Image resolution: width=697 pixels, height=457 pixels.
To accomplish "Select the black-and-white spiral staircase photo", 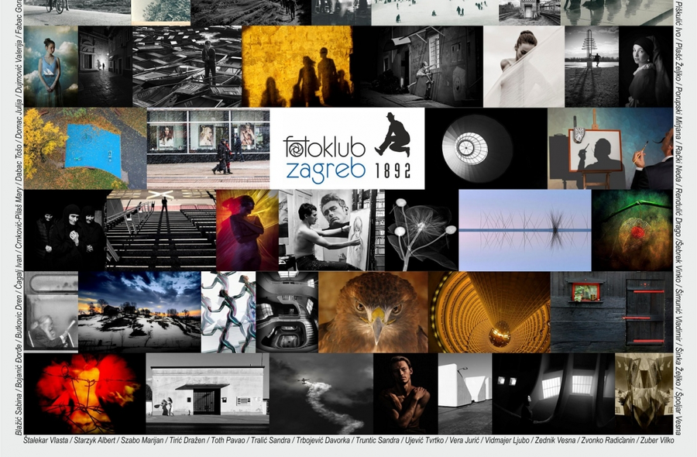I will pos(287,312).
